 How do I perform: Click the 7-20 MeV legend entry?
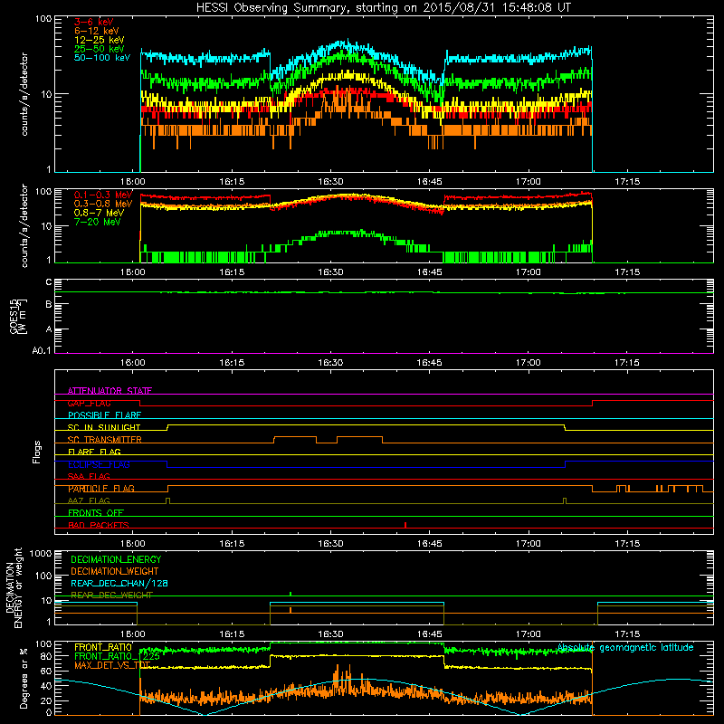(x=98, y=222)
